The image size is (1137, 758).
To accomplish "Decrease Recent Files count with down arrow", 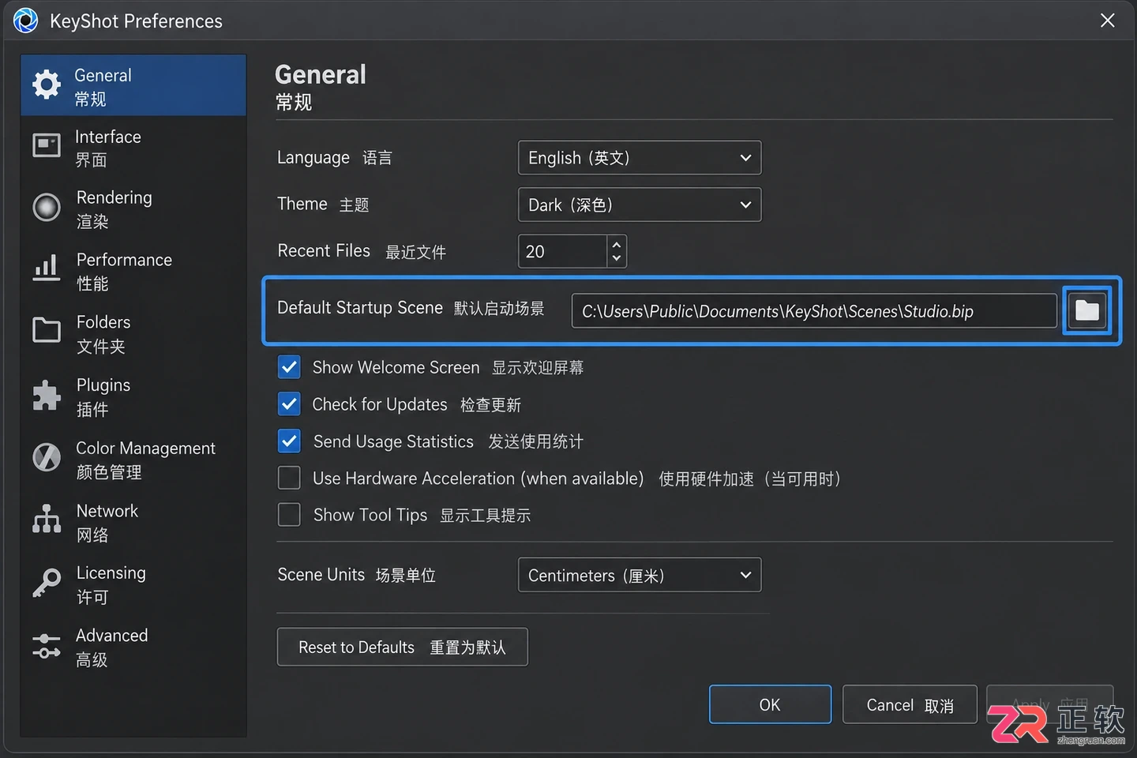I will [617, 258].
